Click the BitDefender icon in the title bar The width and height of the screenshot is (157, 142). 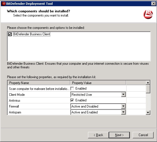pos(4,4)
